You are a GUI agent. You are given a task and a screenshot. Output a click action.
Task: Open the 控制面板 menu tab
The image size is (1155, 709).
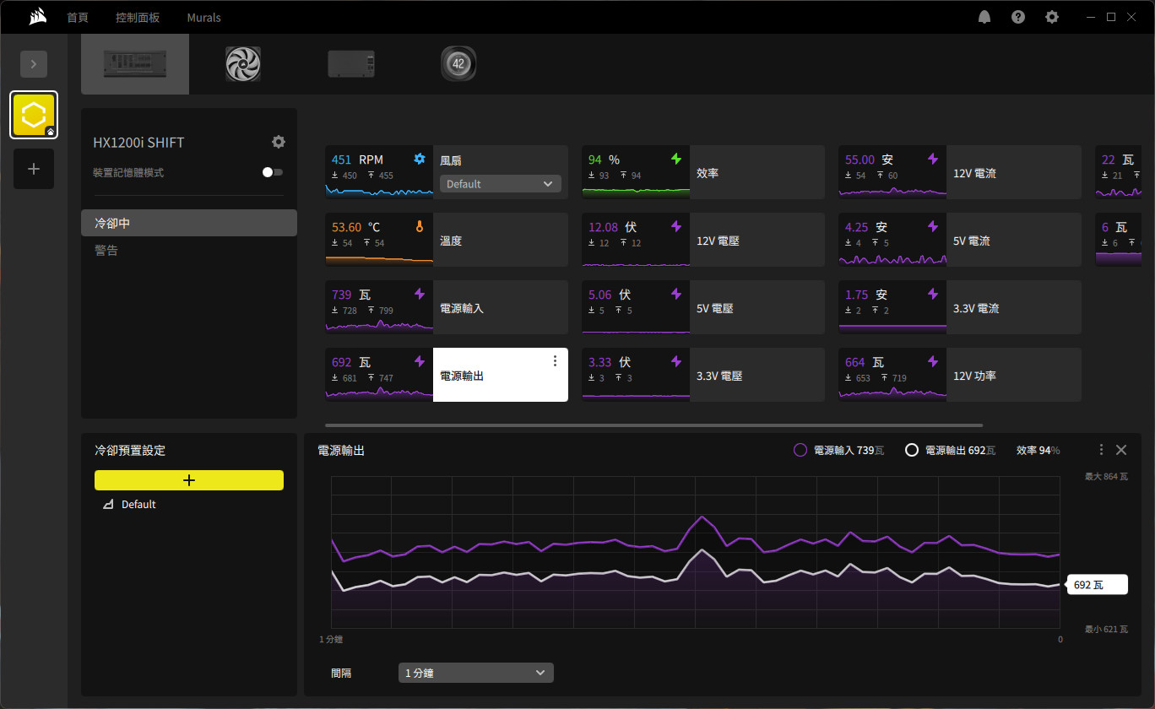point(138,18)
